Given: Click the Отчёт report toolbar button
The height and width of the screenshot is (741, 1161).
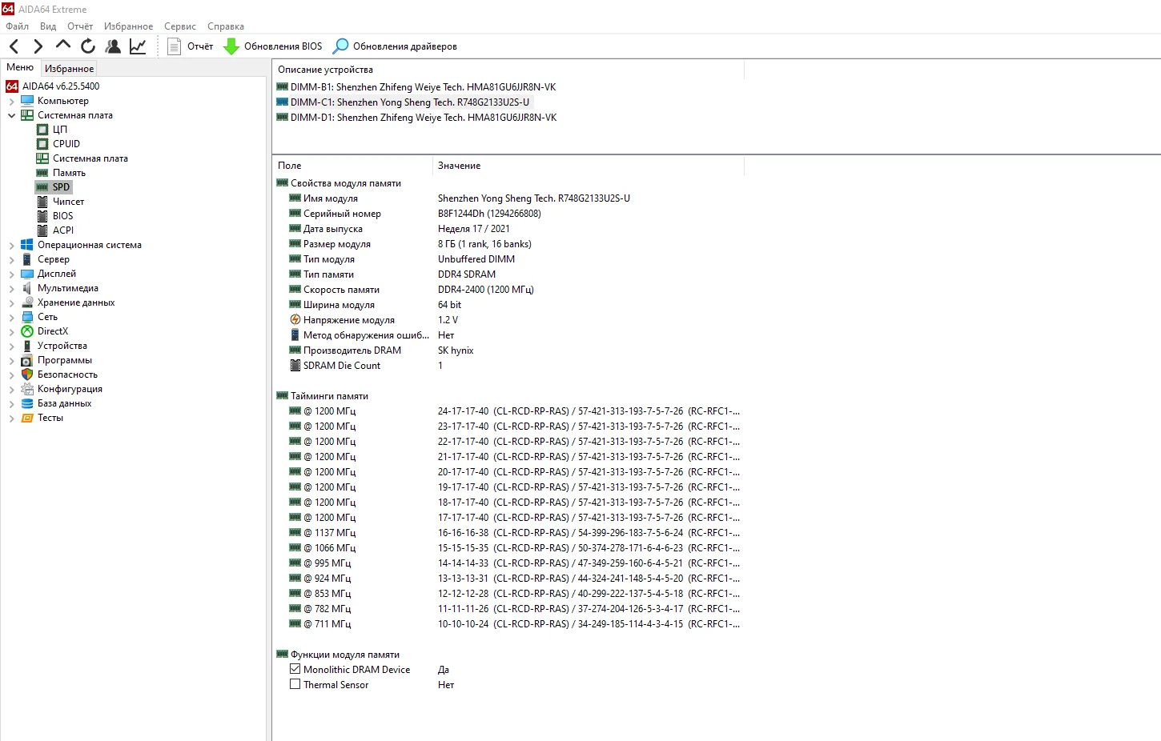Looking at the screenshot, I should click(191, 46).
